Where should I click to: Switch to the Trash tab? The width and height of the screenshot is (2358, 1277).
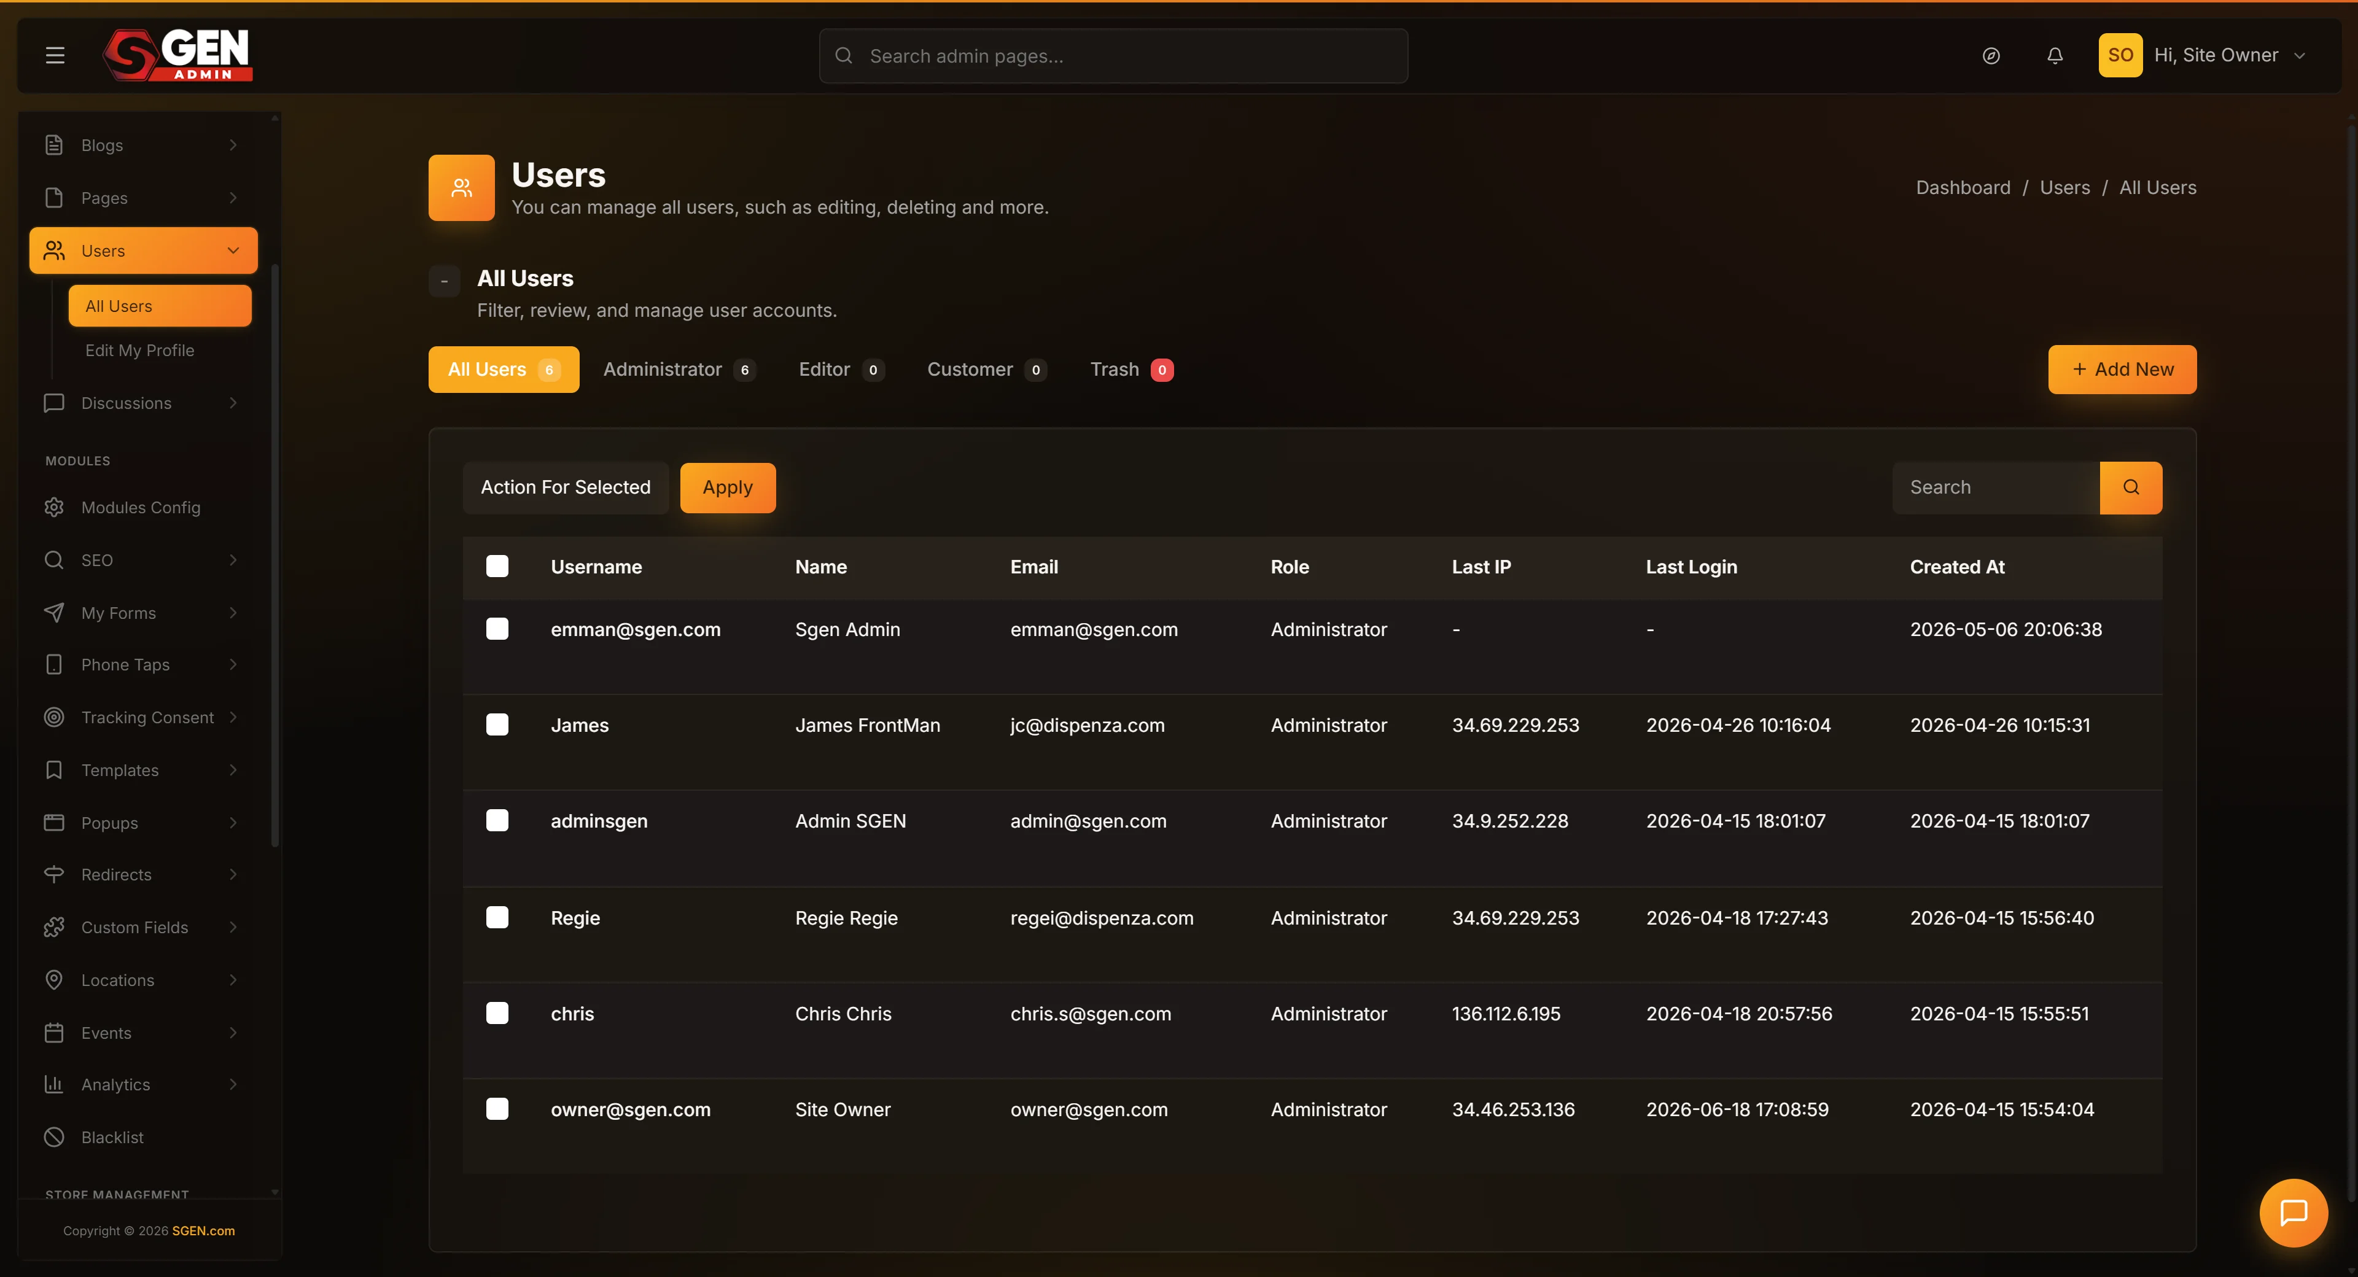pos(1131,370)
